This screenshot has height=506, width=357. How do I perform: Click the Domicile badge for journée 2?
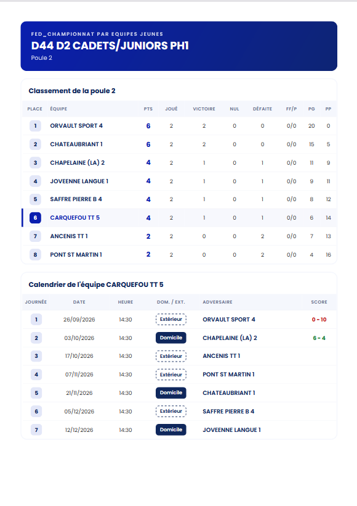(x=171, y=338)
